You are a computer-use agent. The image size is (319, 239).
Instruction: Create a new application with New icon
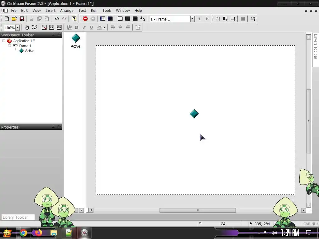(7, 19)
